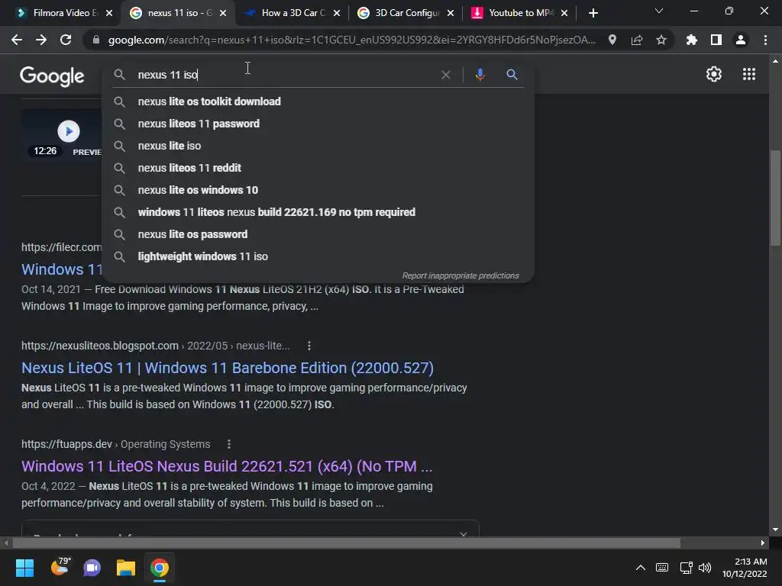Open the Chrome profile menu
Viewport: 782px width, 586px height.
(741, 40)
